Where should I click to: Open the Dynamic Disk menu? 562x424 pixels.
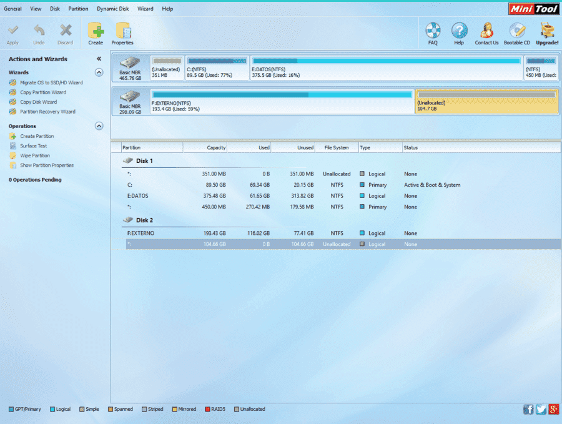click(112, 9)
